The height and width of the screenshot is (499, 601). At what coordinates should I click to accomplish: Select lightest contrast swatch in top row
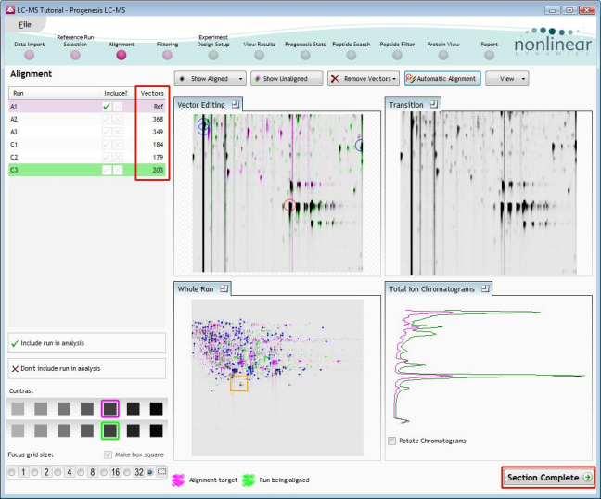coord(18,408)
